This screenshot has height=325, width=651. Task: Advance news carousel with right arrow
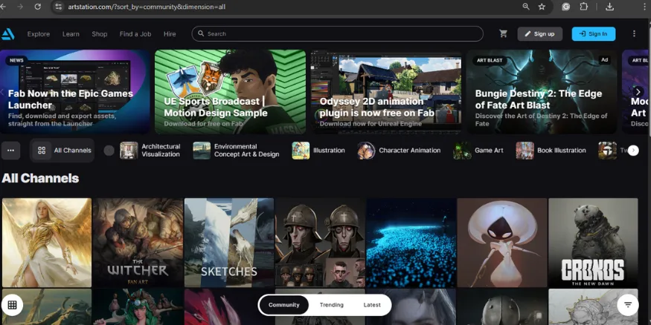[x=638, y=92]
